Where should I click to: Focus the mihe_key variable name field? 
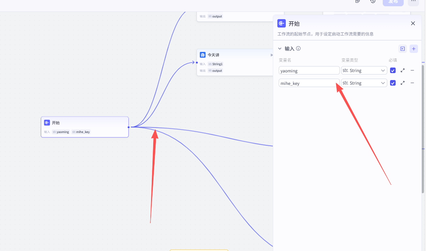(309, 83)
